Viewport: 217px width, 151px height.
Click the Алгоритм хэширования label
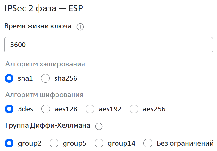pyautogui.click(x=45, y=64)
